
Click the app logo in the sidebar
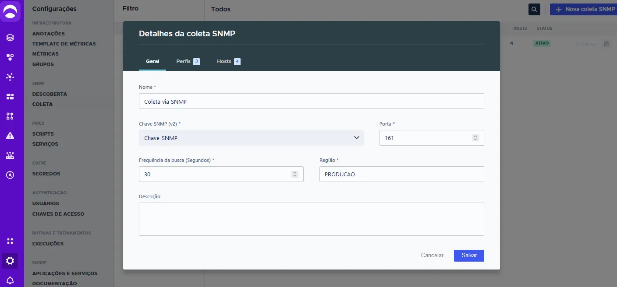(10, 11)
